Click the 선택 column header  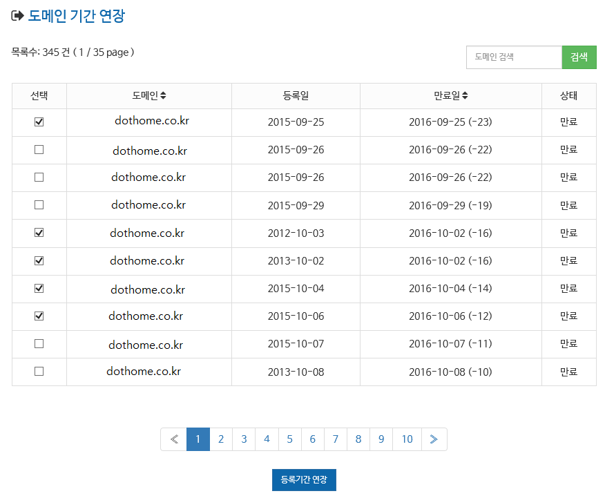pos(39,95)
